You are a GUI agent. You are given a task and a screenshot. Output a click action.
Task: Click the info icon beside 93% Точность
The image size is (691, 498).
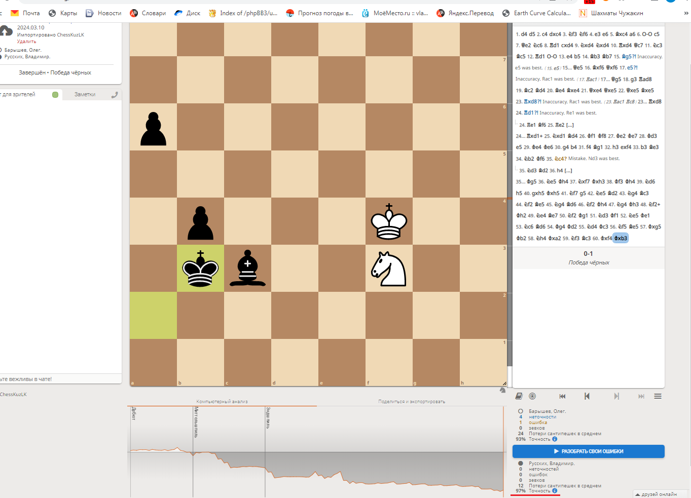pos(555,439)
